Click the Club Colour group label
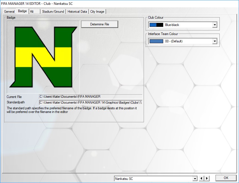Screen dimensions: 239x183 pyautogui.click(x=156, y=18)
